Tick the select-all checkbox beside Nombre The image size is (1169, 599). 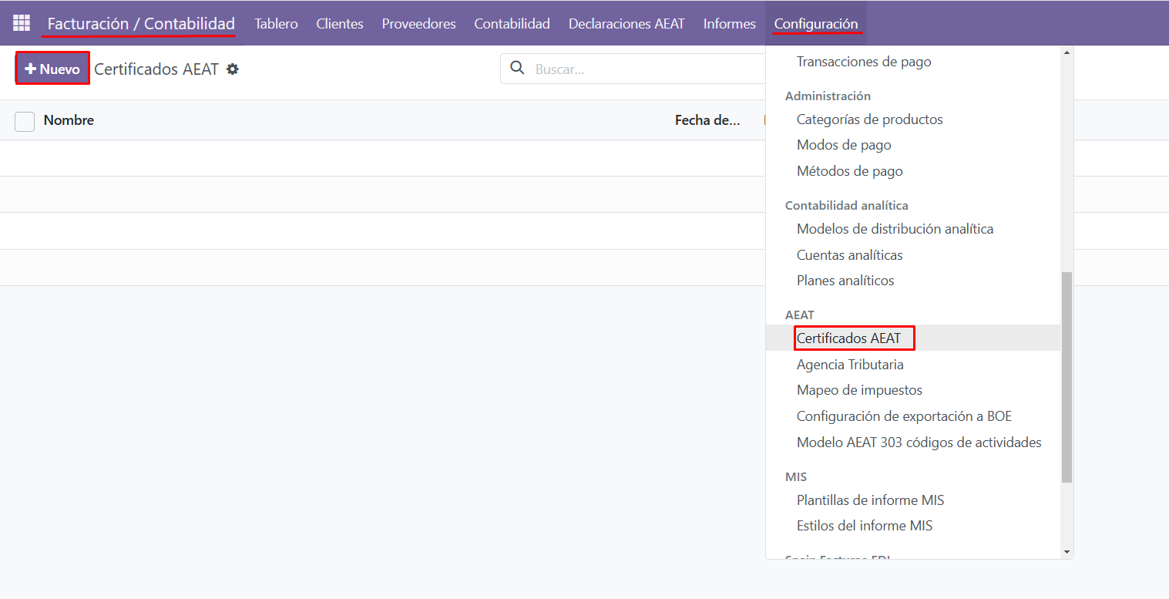tap(25, 121)
